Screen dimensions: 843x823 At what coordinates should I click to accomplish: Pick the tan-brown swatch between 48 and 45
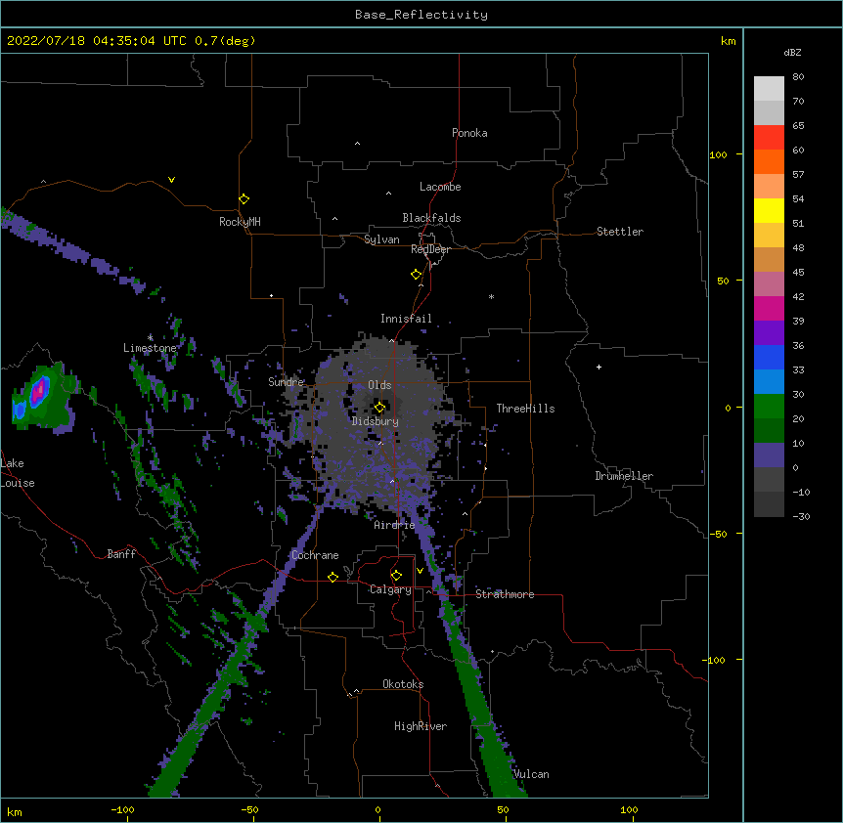769,259
